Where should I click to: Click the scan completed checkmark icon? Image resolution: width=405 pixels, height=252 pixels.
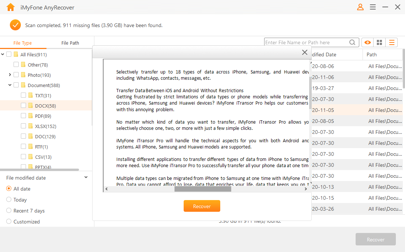tap(15, 25)
